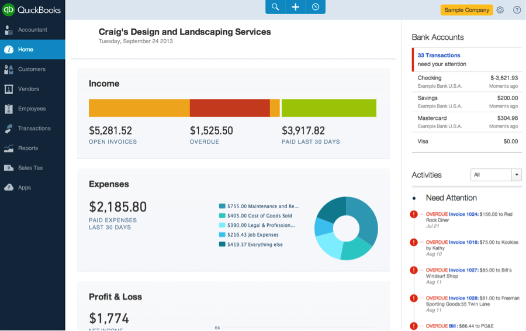Viewport: 526px width, 331px height.
Task: Click the $2,185.80 expenses total
Action: coord(117,207)
